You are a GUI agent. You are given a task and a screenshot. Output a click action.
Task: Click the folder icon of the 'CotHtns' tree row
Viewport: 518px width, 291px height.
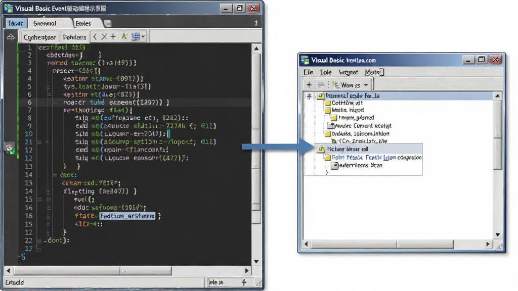tap(327, 103)
